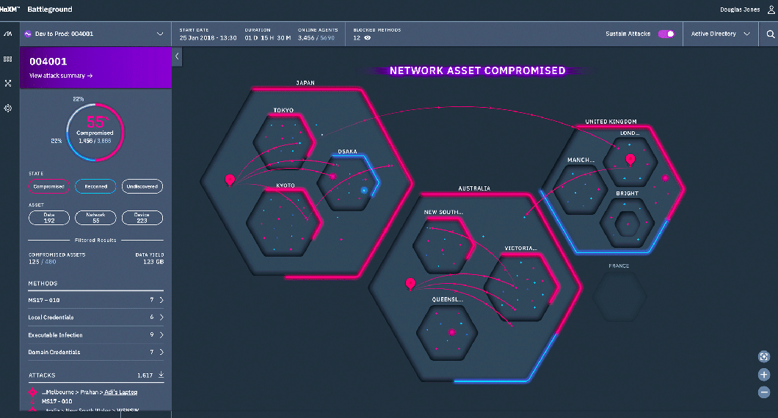Open the grid view sidebar icon
Viewport: 778px width, 418px height.
(8, 59)
